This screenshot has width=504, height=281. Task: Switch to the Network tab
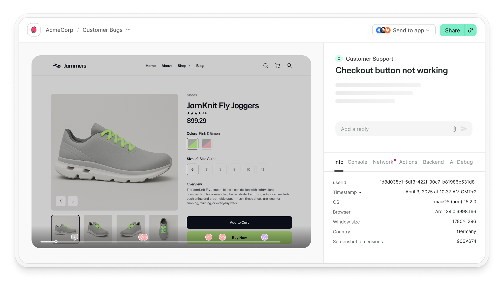(x=383, y=162)
